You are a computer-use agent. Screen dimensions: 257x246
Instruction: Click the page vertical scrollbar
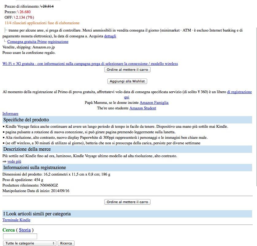tap(256, 106)
